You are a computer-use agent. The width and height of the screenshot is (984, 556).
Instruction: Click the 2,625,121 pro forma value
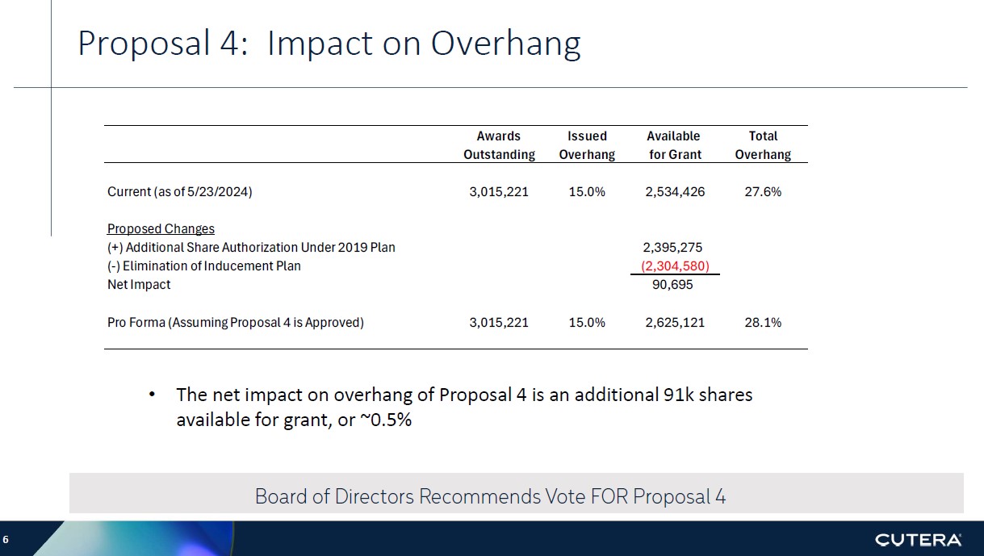pos(675,322)
